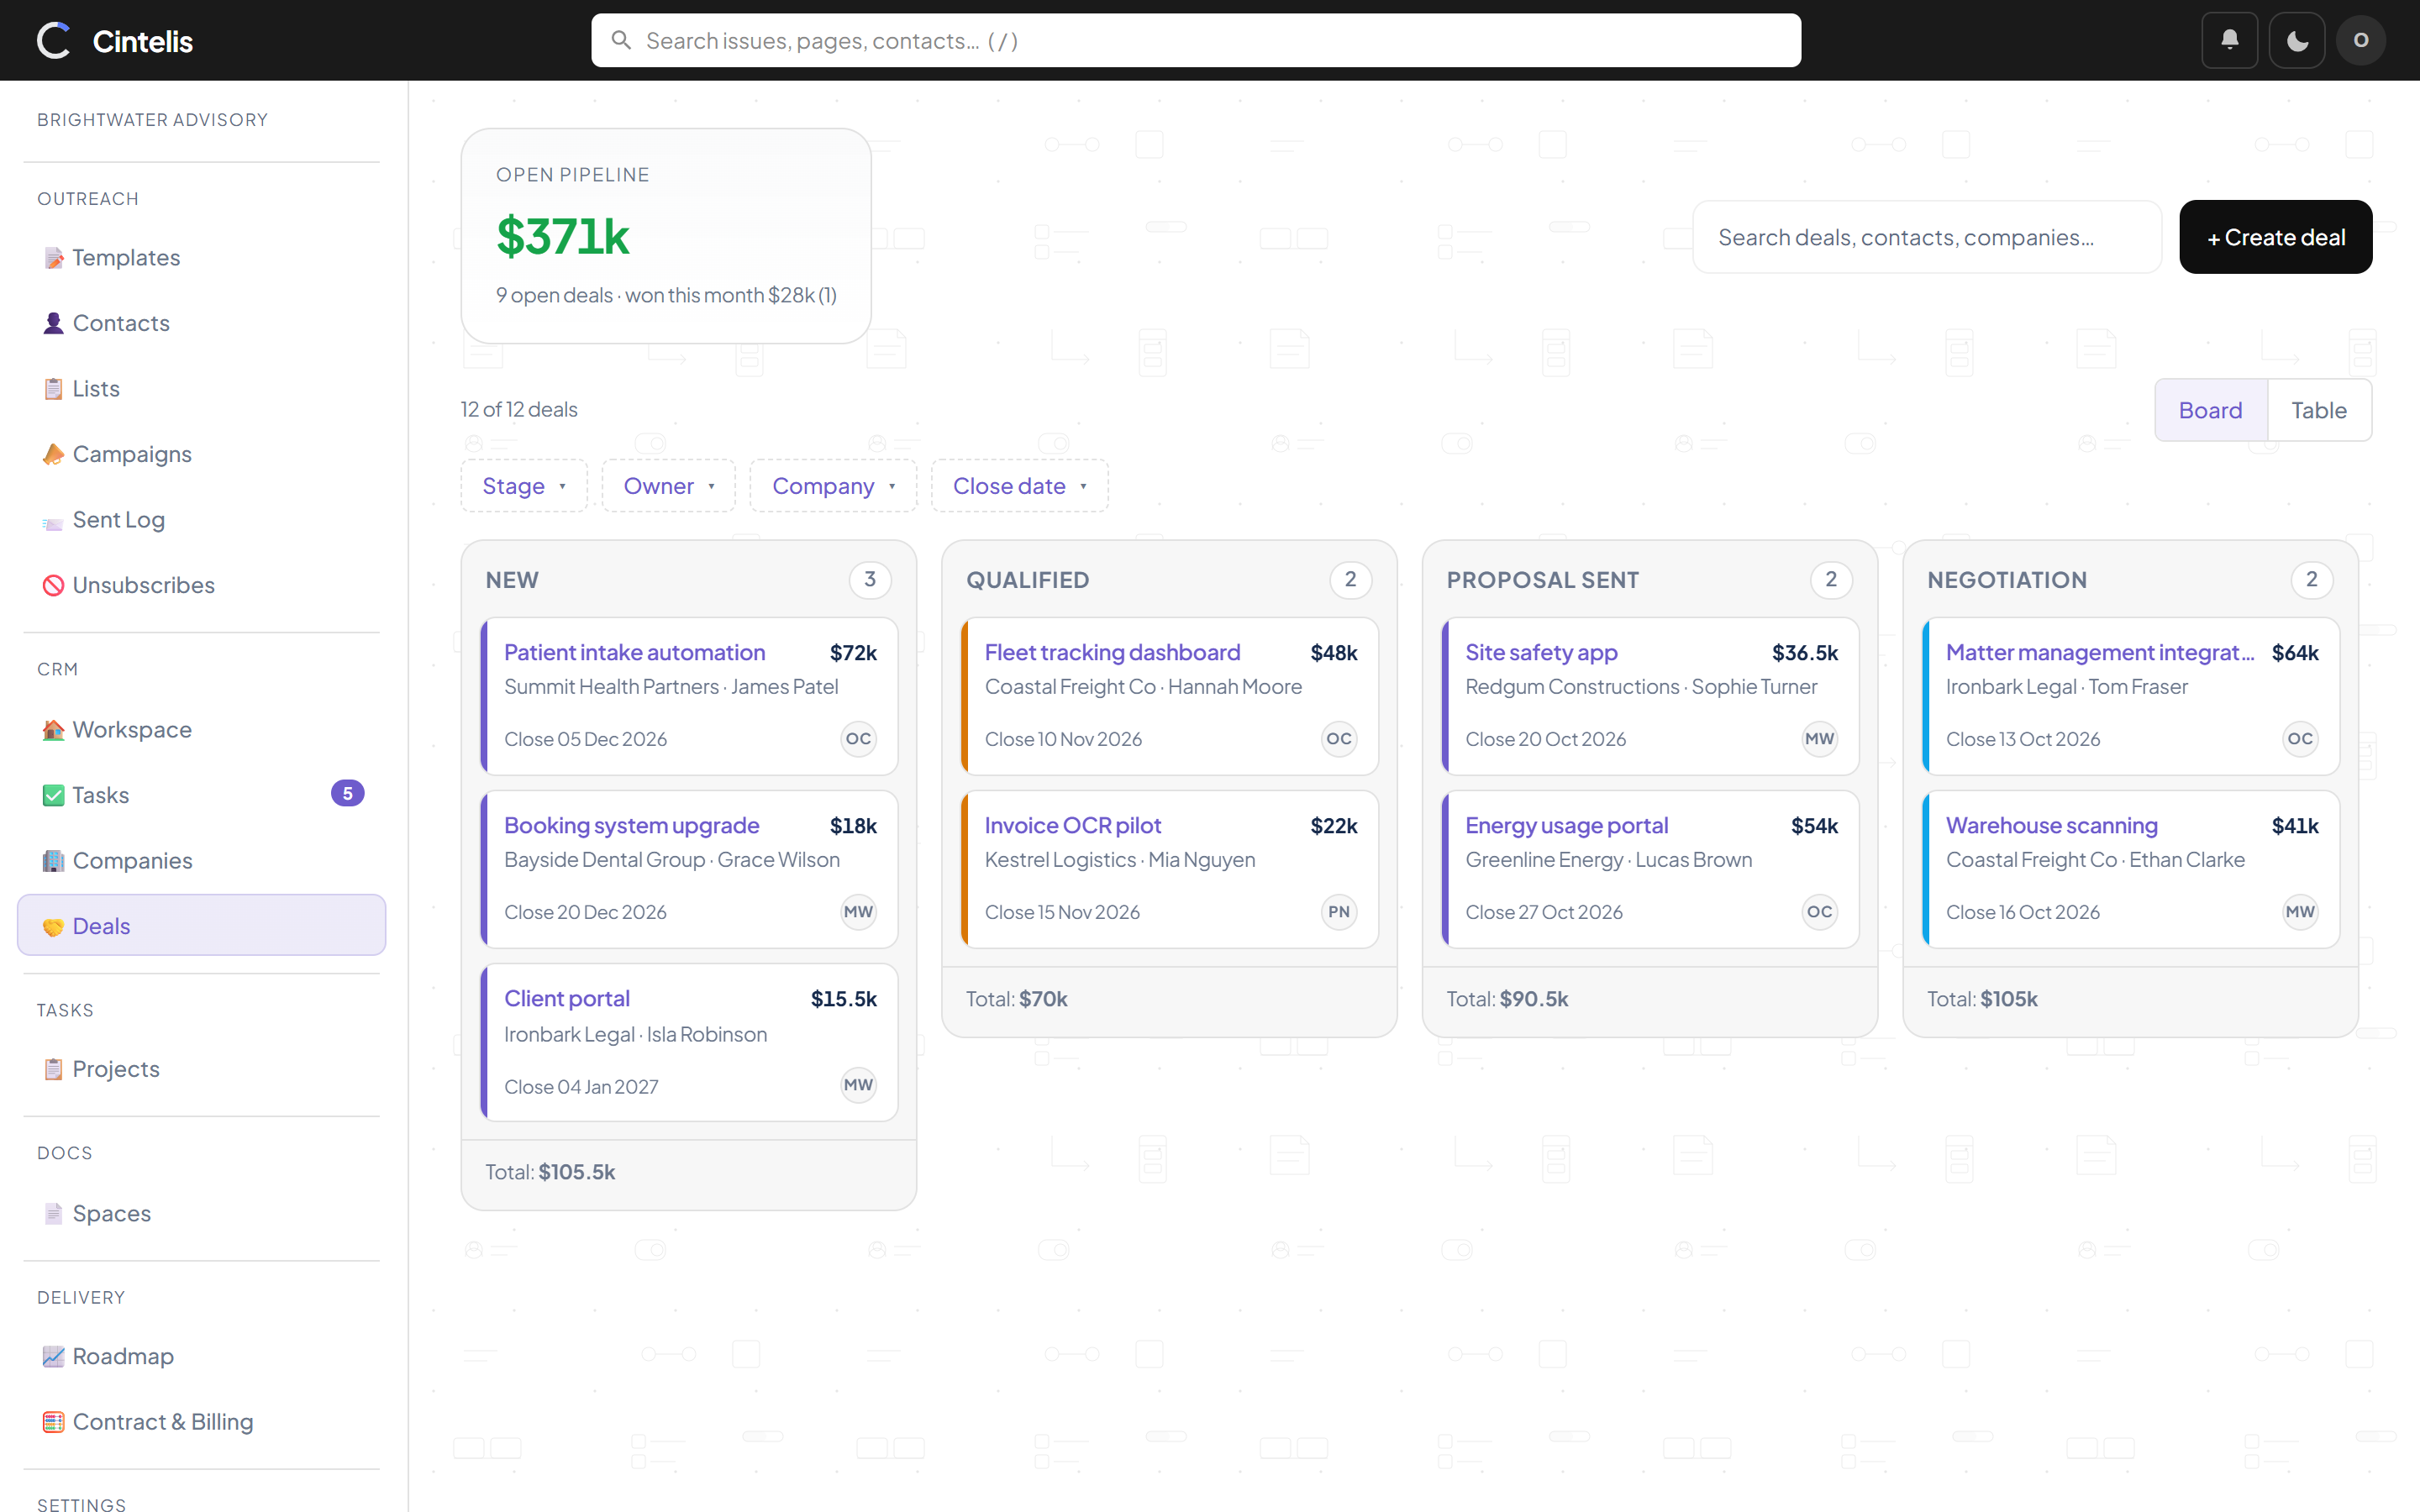Expand the Owner filter dropdown
Image resolution: width=2420 pixels, height=1512 pixels.
[x=668, y=486]
